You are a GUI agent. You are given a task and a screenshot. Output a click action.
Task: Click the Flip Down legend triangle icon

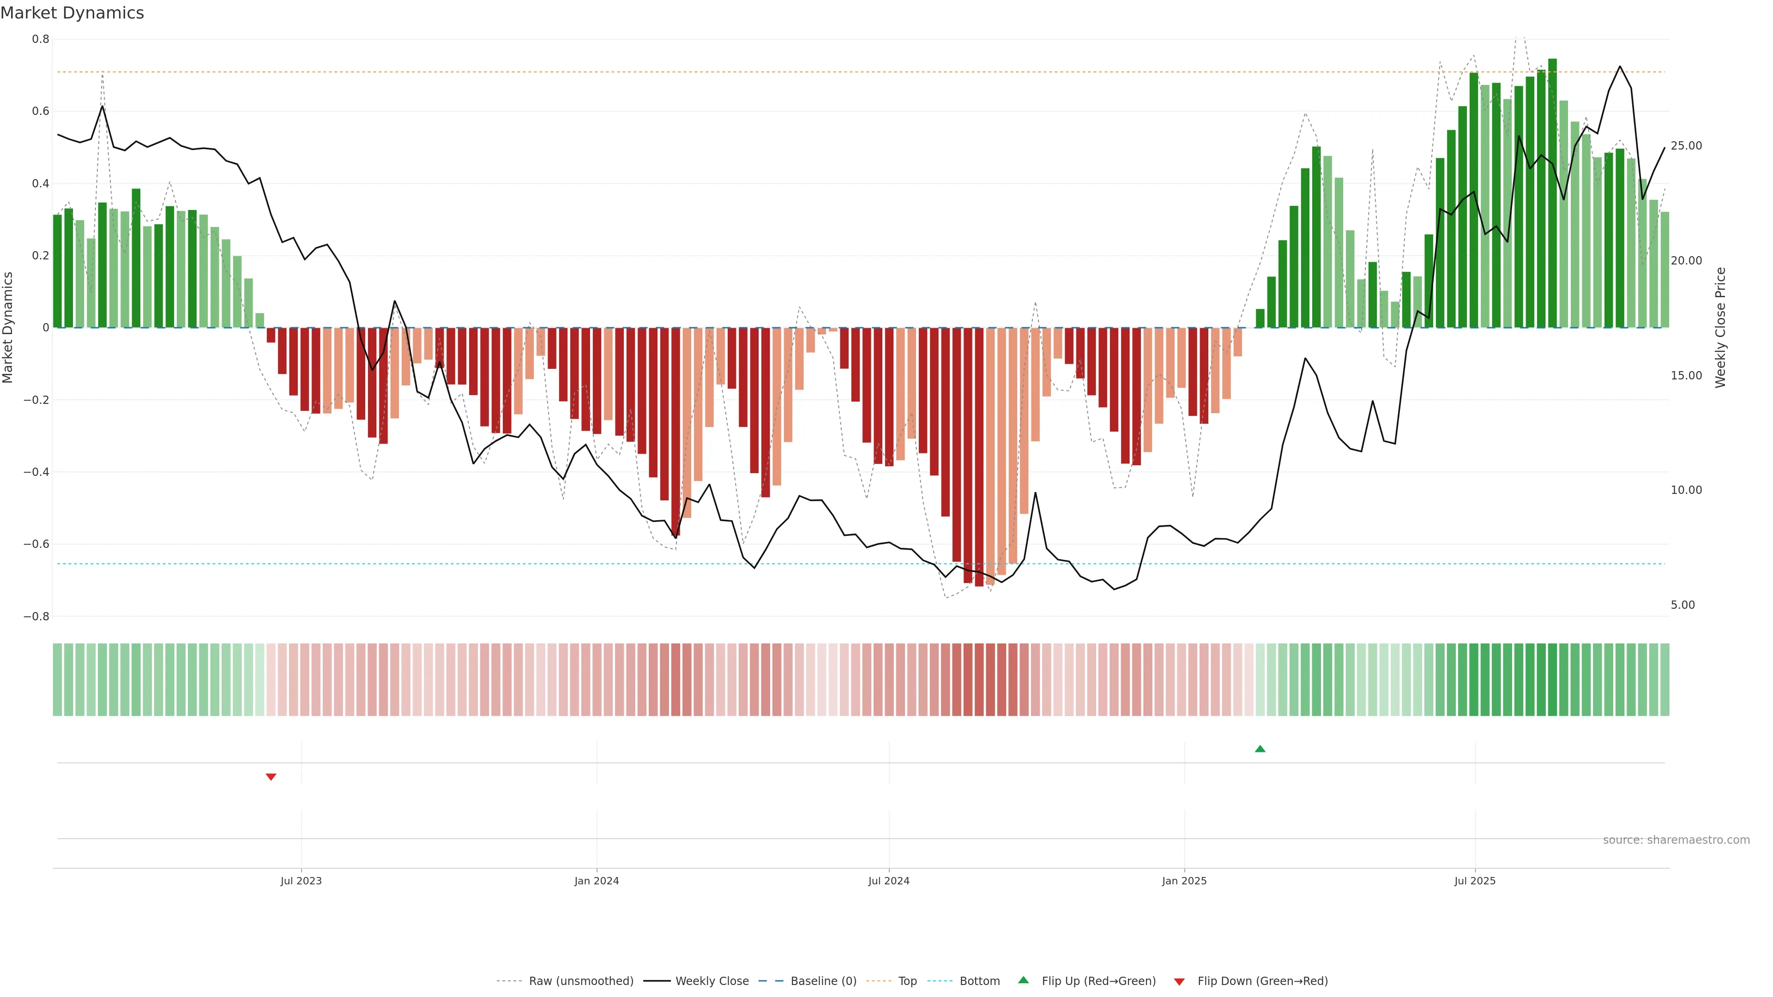coord(1179,981)
